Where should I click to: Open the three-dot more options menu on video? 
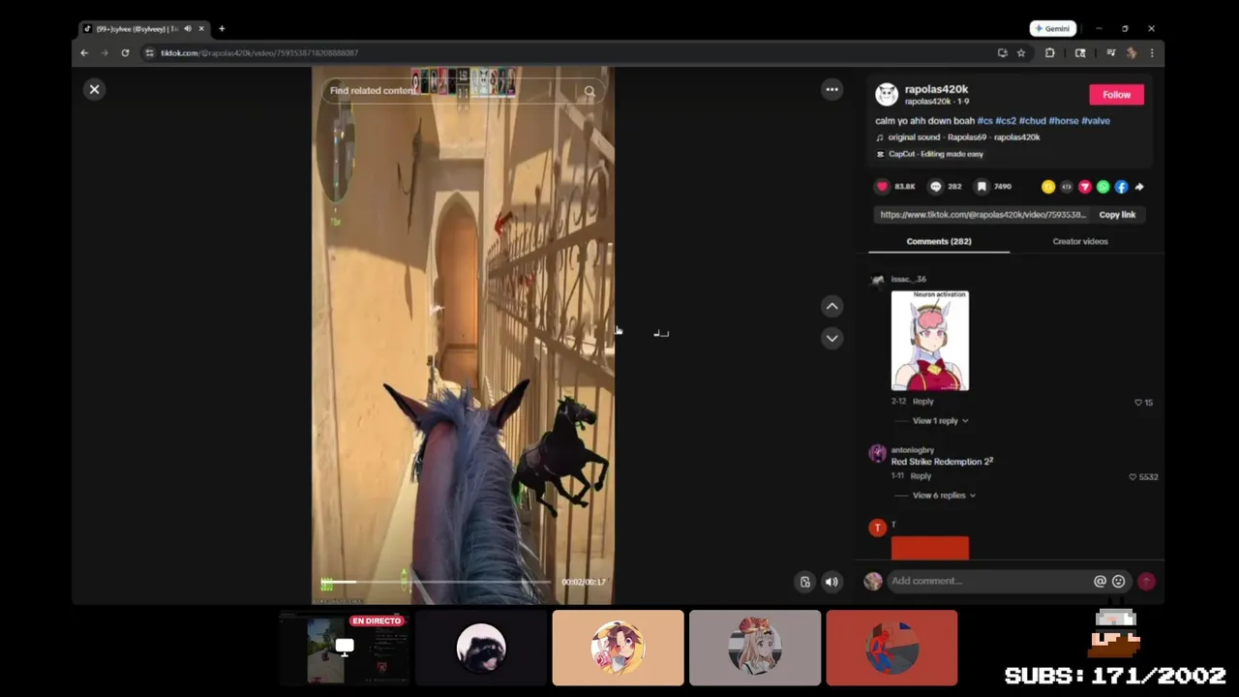[831, 89]
